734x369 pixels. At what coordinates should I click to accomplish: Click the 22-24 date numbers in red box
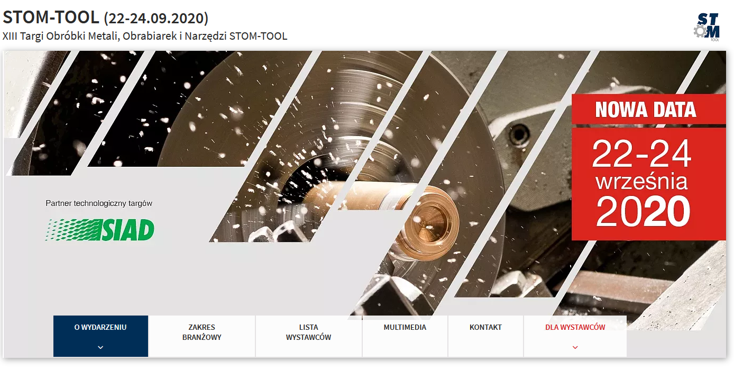(641, 154)
